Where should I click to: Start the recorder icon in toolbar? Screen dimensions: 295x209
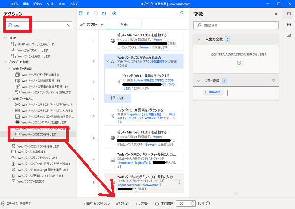pos(114,13)
